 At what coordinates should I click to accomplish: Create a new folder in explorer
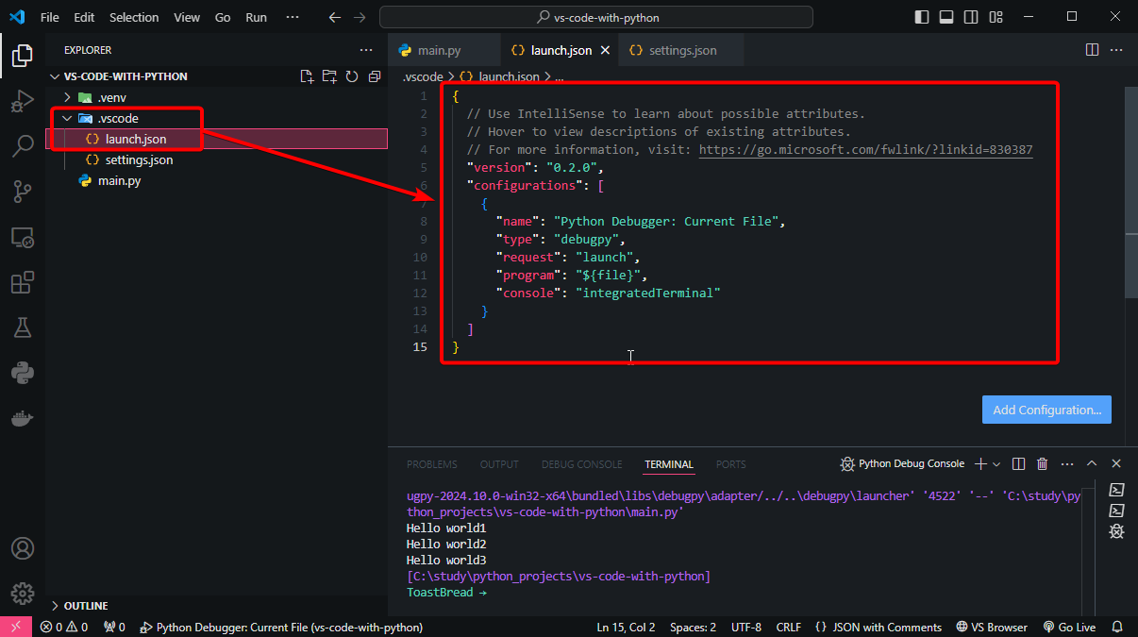click(x=329, y=76)
